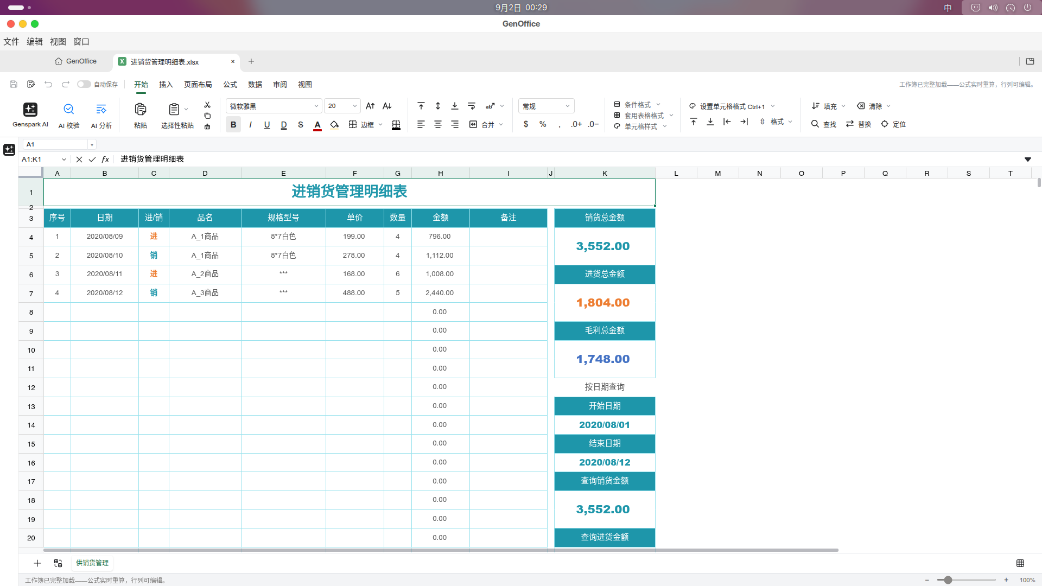Image resolution: width=1042 pixels, height=586 pixels.
Task: Click the volume icon in system bar
Action: coord(993,8)
